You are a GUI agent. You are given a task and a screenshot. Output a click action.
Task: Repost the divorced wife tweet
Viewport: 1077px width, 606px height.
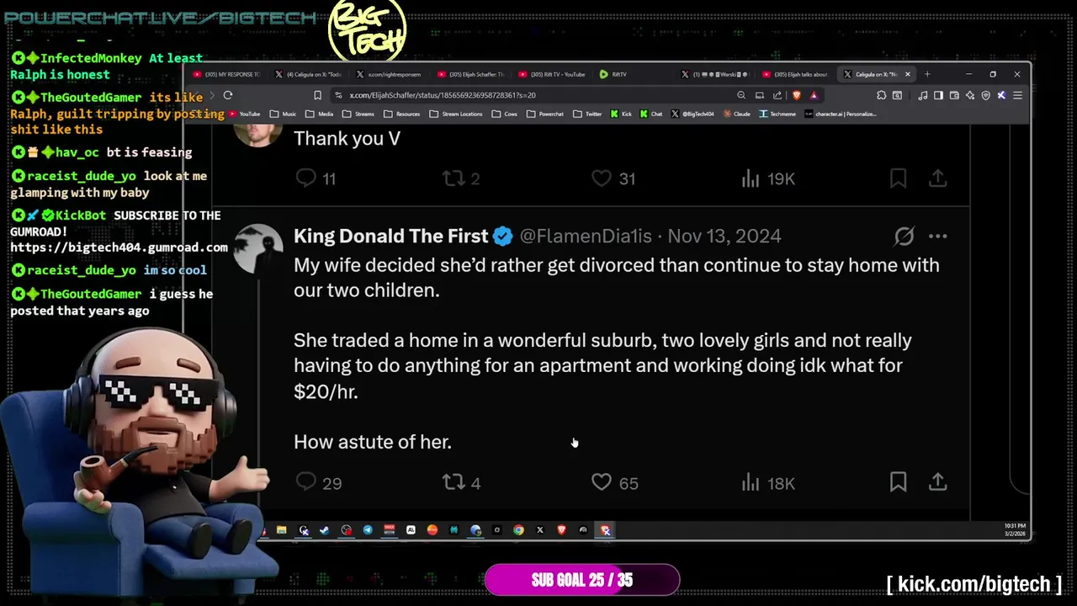(x=454, y=482)
